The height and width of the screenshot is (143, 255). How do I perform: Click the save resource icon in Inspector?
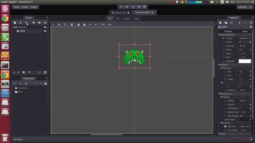231,23
